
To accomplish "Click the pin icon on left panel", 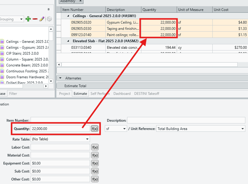I will 48,9.
